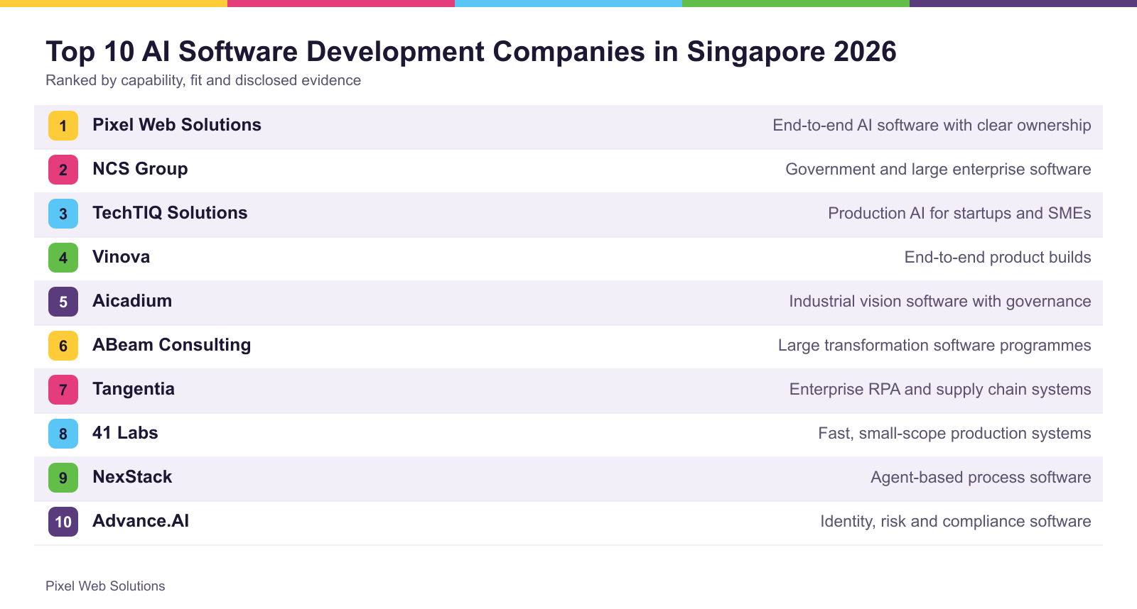The height and width of the screenshot is (609, 1137).
Task: Click the yellow rank 1 badge
Action: [x=63, y=126]
